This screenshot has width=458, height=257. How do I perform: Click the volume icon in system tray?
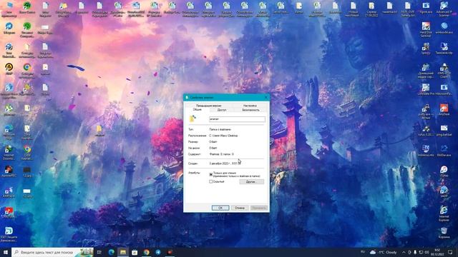click(x=427, y=252)
